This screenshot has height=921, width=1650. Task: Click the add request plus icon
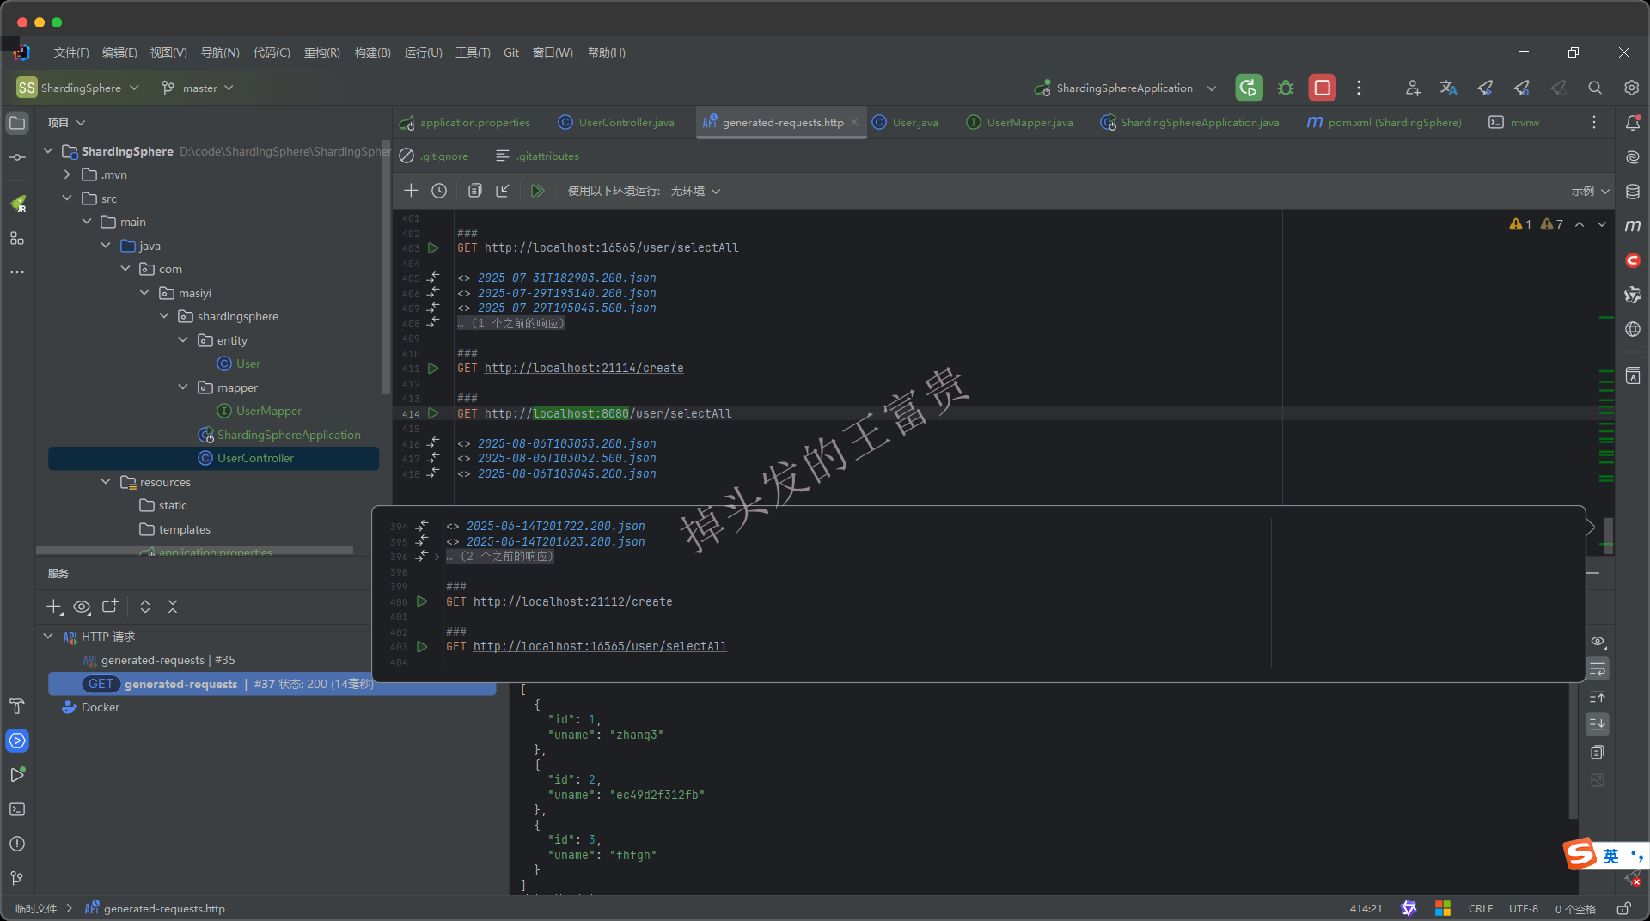[411, 191]
